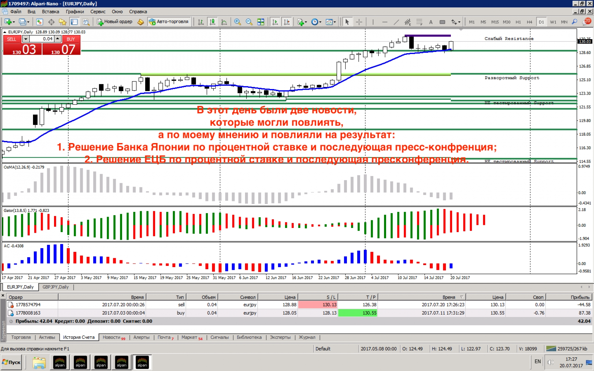The image size is (594, 371).
Task: Select the H4 timeframe
Action: (x=529, y=22)
